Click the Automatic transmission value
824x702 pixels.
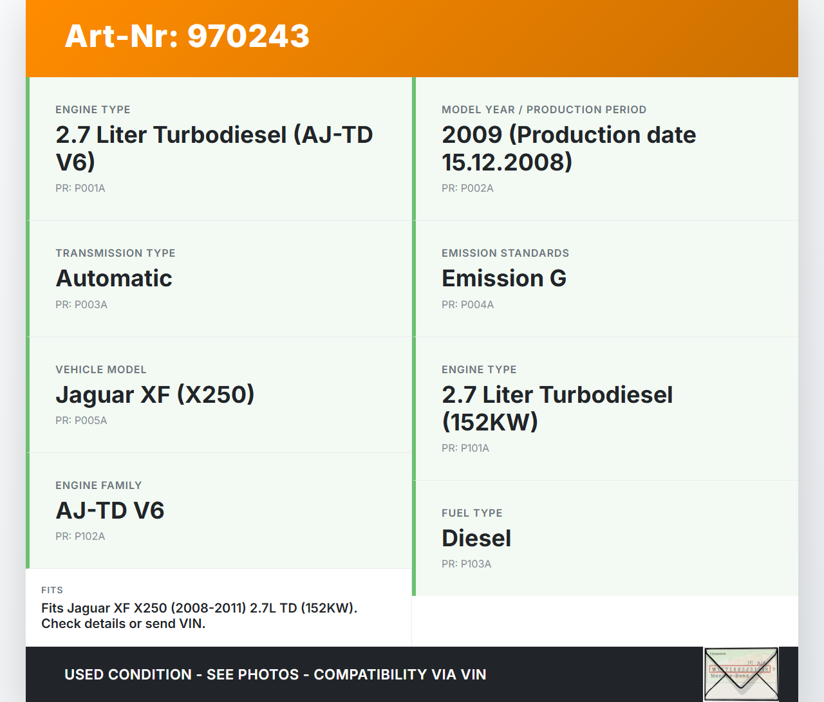point(114,278)
